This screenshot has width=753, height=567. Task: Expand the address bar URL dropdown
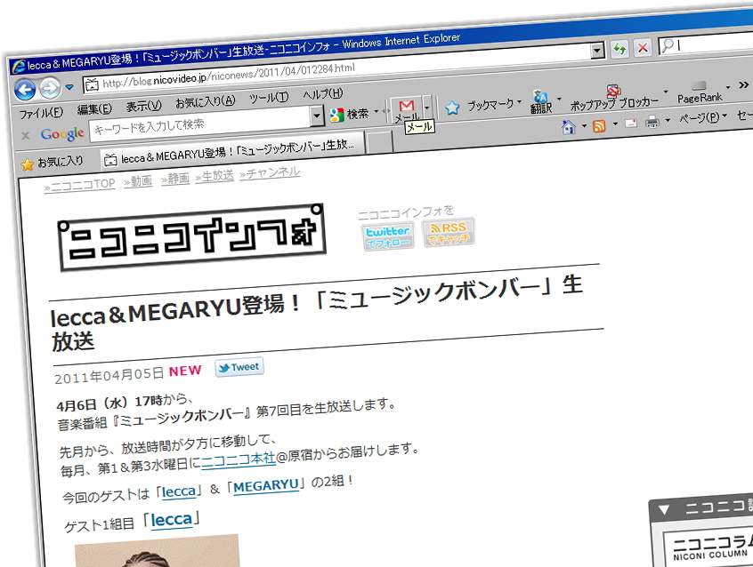(598, 51)
